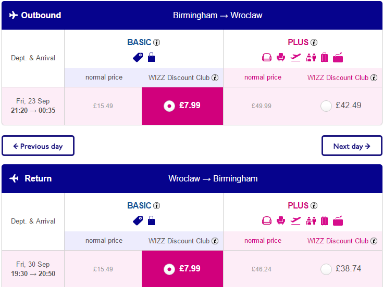383x287 pixels.
Task: Click the Return BASIC WIZZ Discount Club info icon
Action: click(215, 241)
